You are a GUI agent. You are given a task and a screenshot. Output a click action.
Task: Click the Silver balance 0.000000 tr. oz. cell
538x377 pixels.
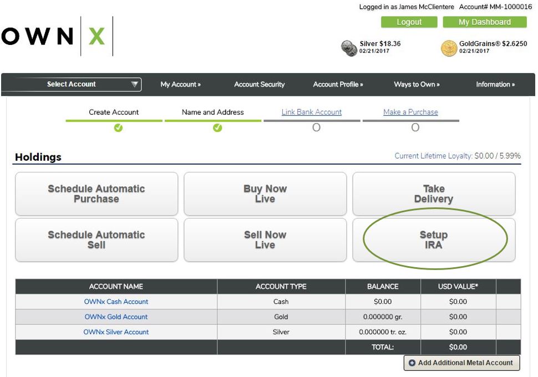coord(383,332)
